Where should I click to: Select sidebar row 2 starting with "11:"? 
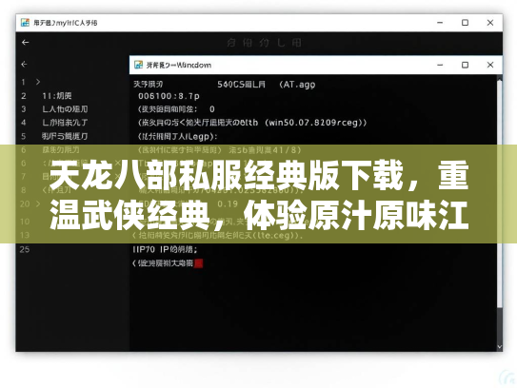click(57, 96)
